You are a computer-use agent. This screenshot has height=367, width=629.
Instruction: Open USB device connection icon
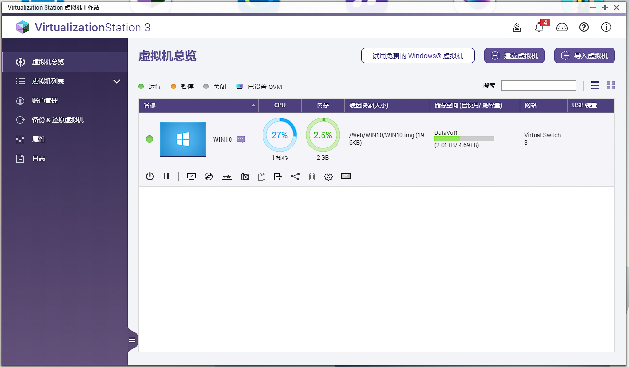pyautogui.click(x=227, y=176)
